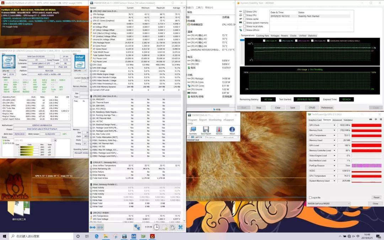Switch to Cooling Fans tab in AIDA64

[262, 36]
